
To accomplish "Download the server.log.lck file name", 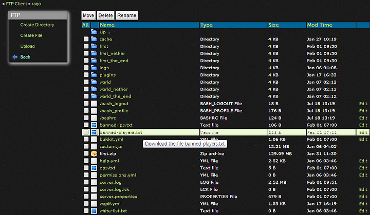I will 115,189.
